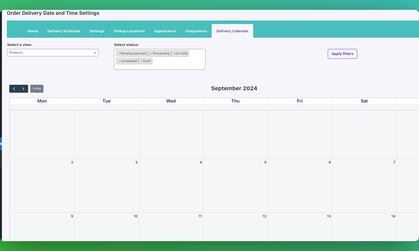The height and width of the screenshot is (251, 419).
Task: Advance to next month with right arrow
Action: coord(23,89)
